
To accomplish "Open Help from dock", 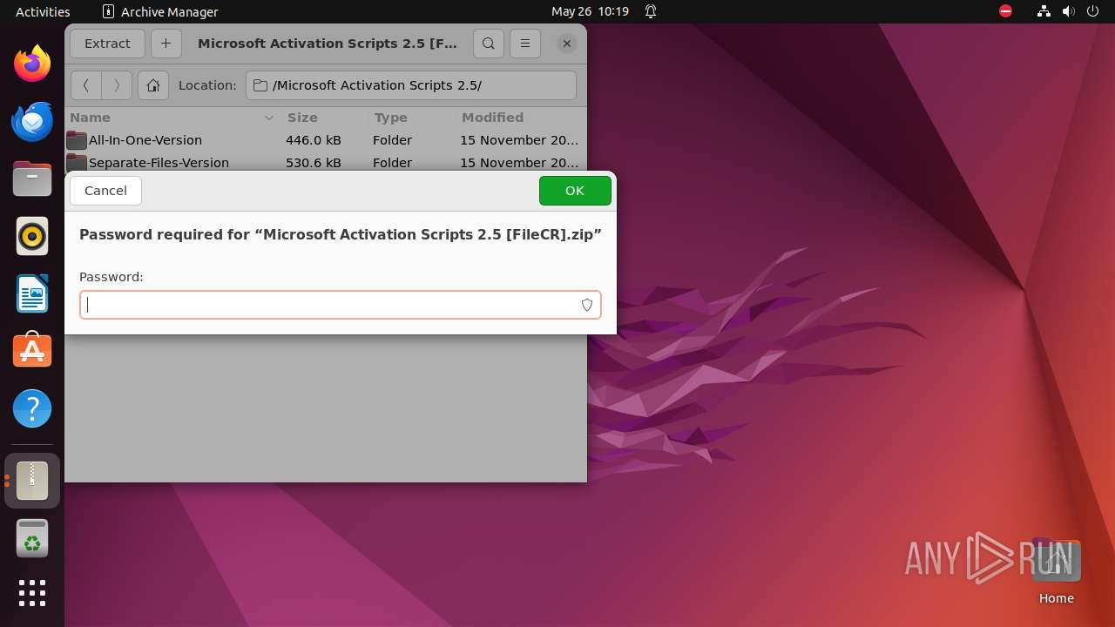I will pyautogui.click(x=32, y=408).
